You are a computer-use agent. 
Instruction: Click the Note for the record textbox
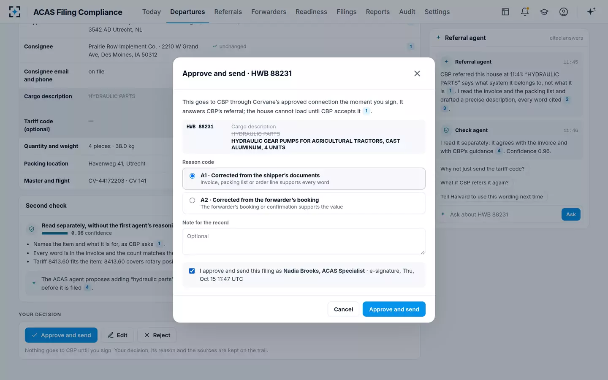pos(304,242)
